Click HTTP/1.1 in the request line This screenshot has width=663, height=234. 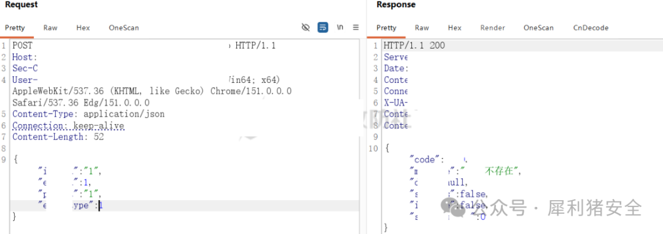click(255, 45)
